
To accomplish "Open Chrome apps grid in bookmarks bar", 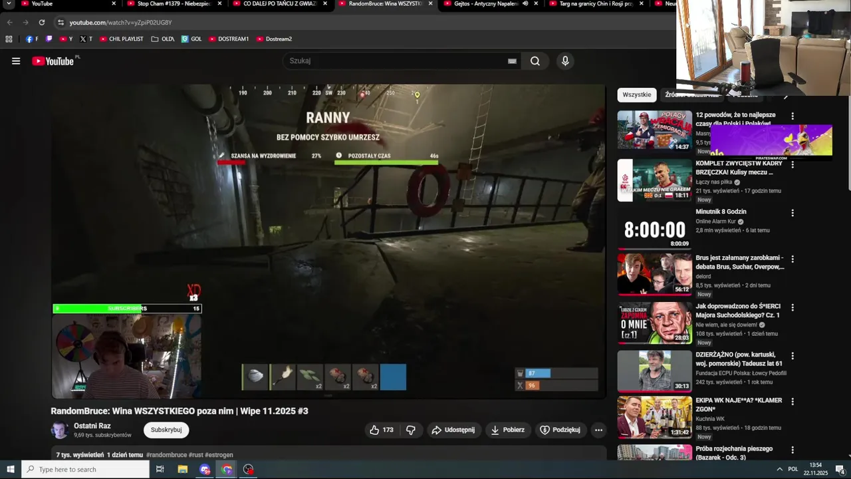I will [9, 39].
